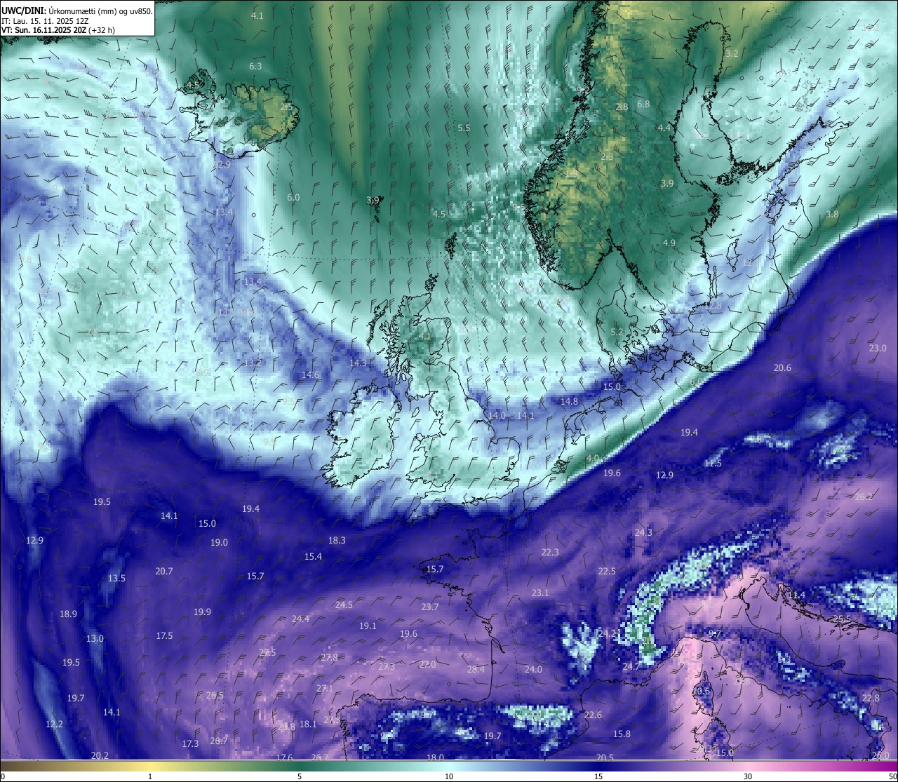Click the 23.7 value off western France
This screenshot has height=782, width=898.
(x=429, y=607)
